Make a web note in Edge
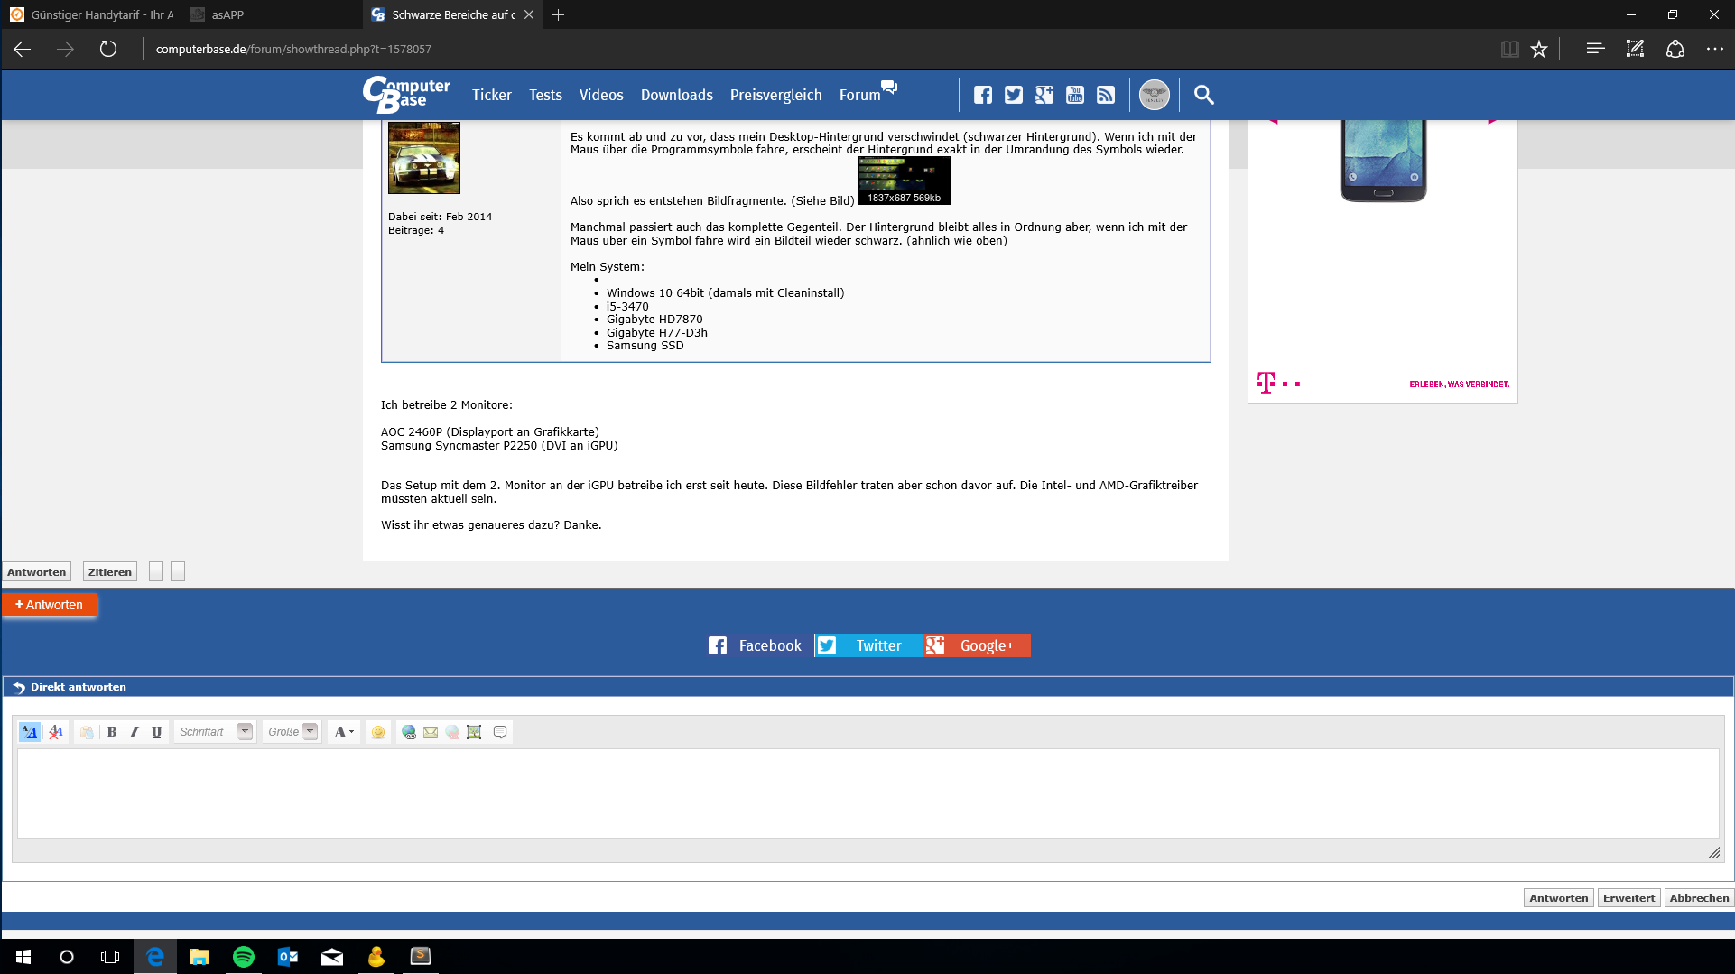Image resolution: width=1735 pixels, height=974 pixels. [x=1635, y=50]
